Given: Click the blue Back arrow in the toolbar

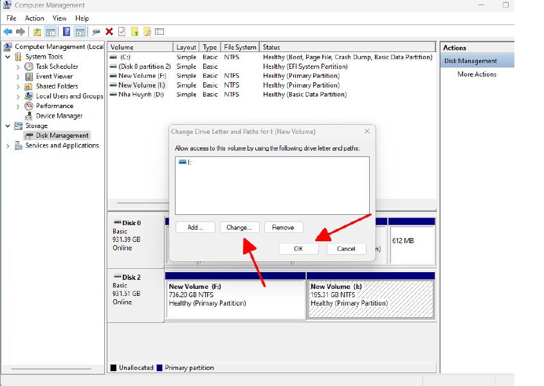Looking at the screenshot, I should tap(8, 32).
